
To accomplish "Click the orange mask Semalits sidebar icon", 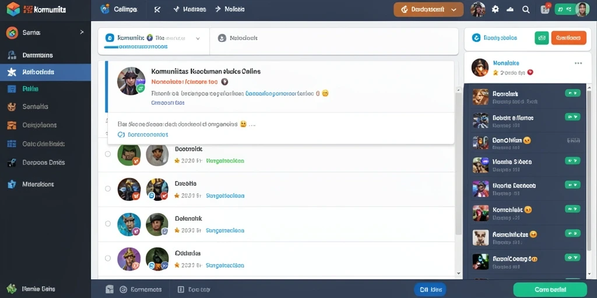I will click(12, 107).
